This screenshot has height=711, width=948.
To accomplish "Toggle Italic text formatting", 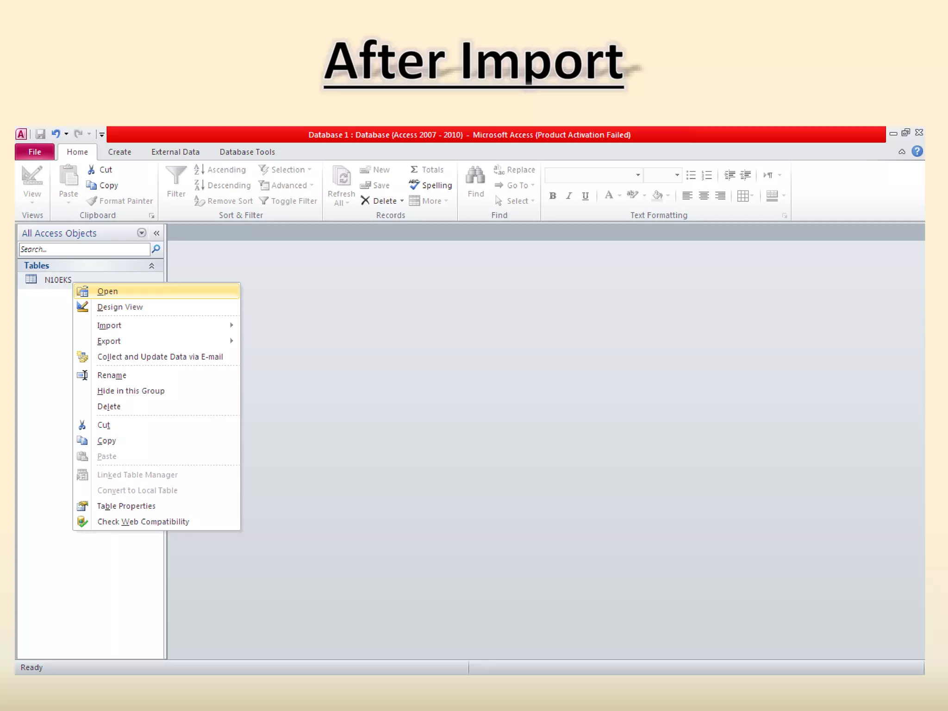I will click(x=569, y=196).
